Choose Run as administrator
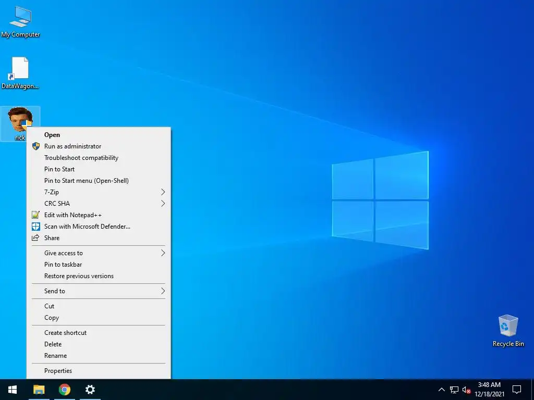534x400 pixels. 99,146
